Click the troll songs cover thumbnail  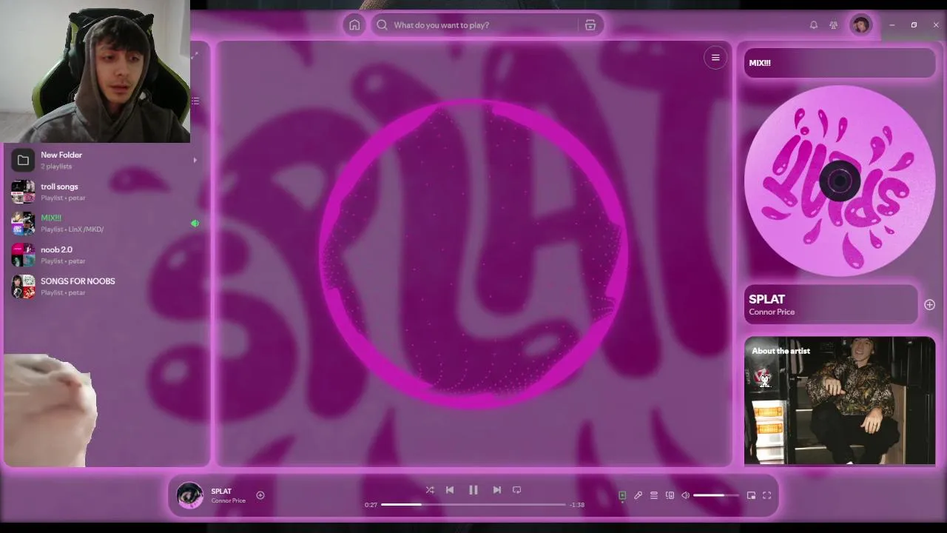click(x=23, y=192)
